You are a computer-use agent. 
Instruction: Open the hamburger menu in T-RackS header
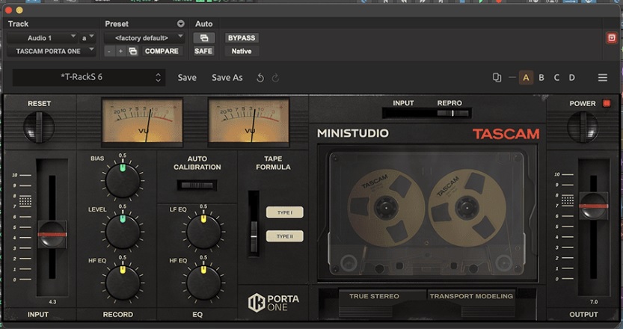tap(603, 78)
